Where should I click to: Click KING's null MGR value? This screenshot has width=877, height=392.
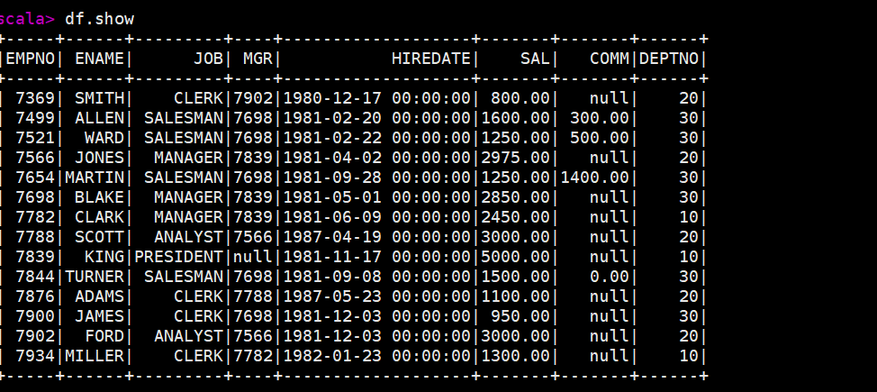(x=253, y=257)
